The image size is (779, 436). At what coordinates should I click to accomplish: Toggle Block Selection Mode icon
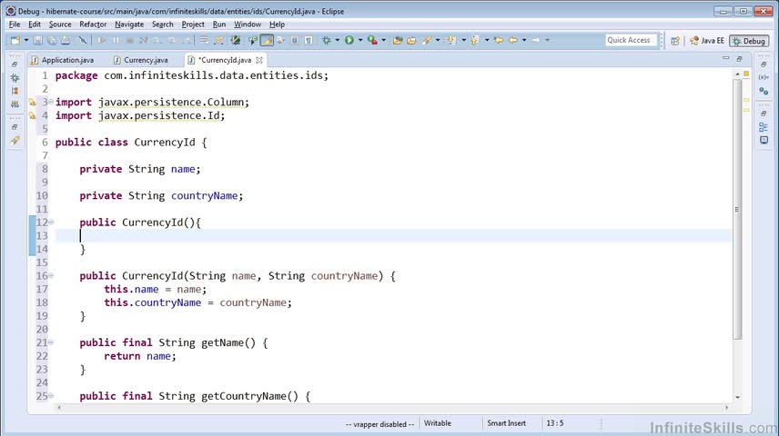(x=295, y=40)
